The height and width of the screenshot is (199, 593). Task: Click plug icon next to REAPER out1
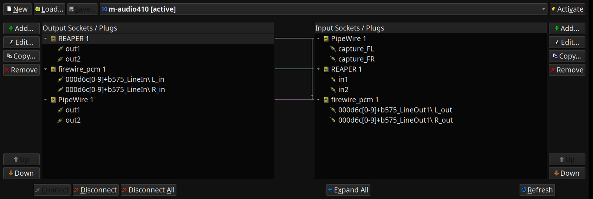(x=60, y=49)
